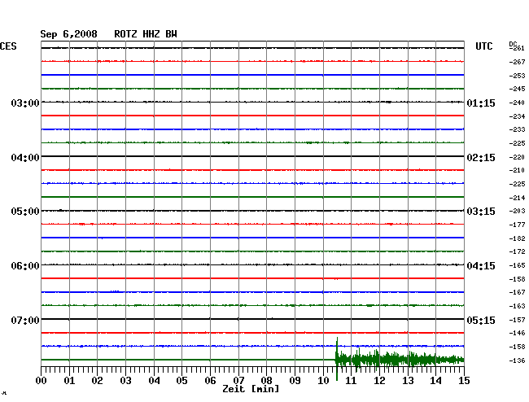Click the '00' minute axis label
The height and width of the screenshot is (402, 529).
click(x=42, y=380)
